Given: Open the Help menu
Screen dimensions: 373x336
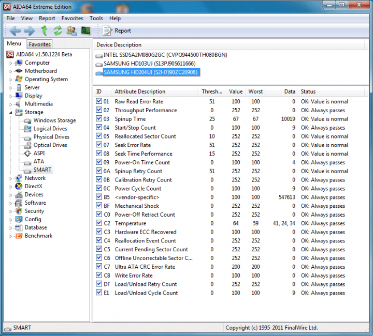Looking at the screenshot, I should point(115,18).
